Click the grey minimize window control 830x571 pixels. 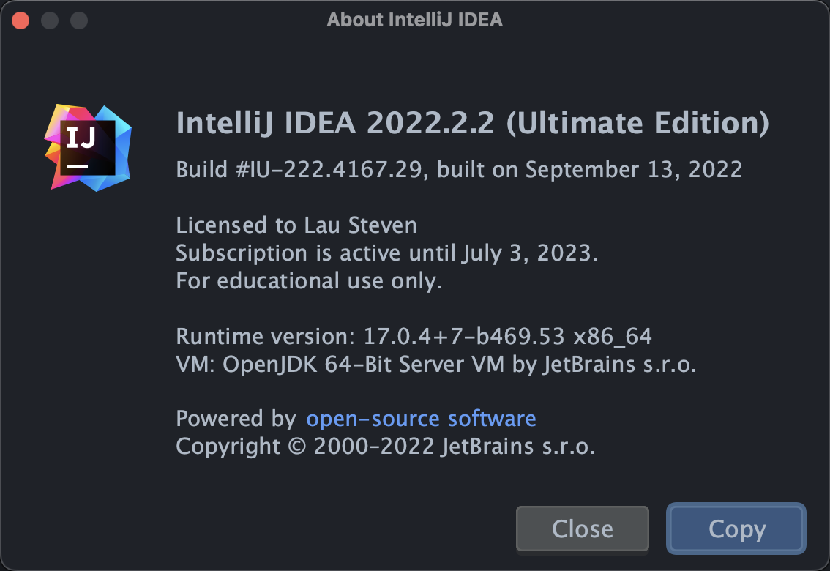click(50, 20)
